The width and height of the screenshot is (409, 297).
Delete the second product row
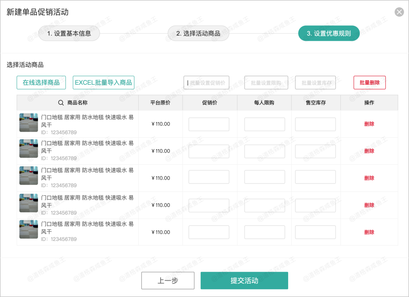tap(369, 151)
